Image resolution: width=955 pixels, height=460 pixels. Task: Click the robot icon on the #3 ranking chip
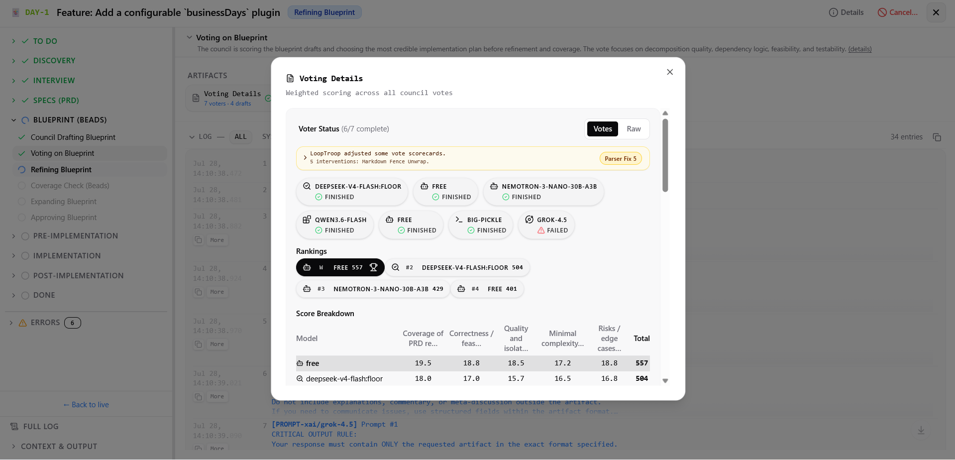click(307, 289)
